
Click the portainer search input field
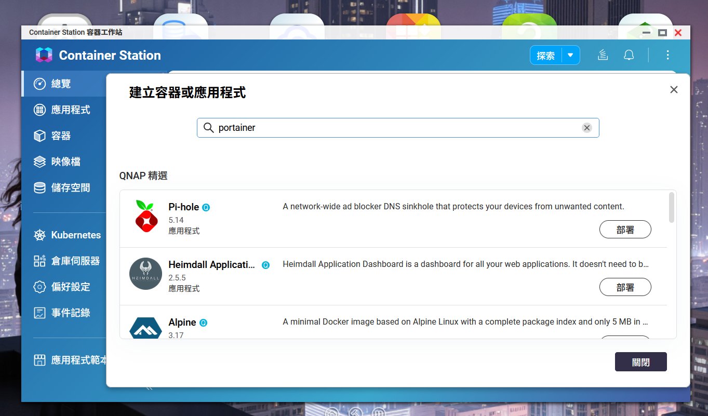point(398,128)
